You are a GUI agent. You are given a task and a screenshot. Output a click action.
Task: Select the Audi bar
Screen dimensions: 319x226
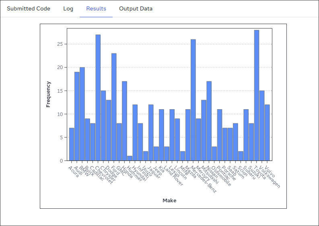(x=77, y=116)
